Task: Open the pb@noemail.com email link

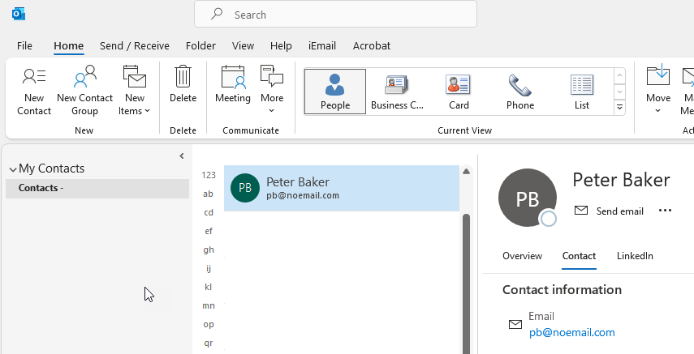Action: click(x=571, y=332)
